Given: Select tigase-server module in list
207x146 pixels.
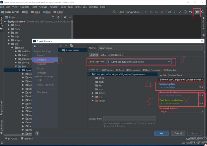Looking at the screenshot, I should (73, 50).
